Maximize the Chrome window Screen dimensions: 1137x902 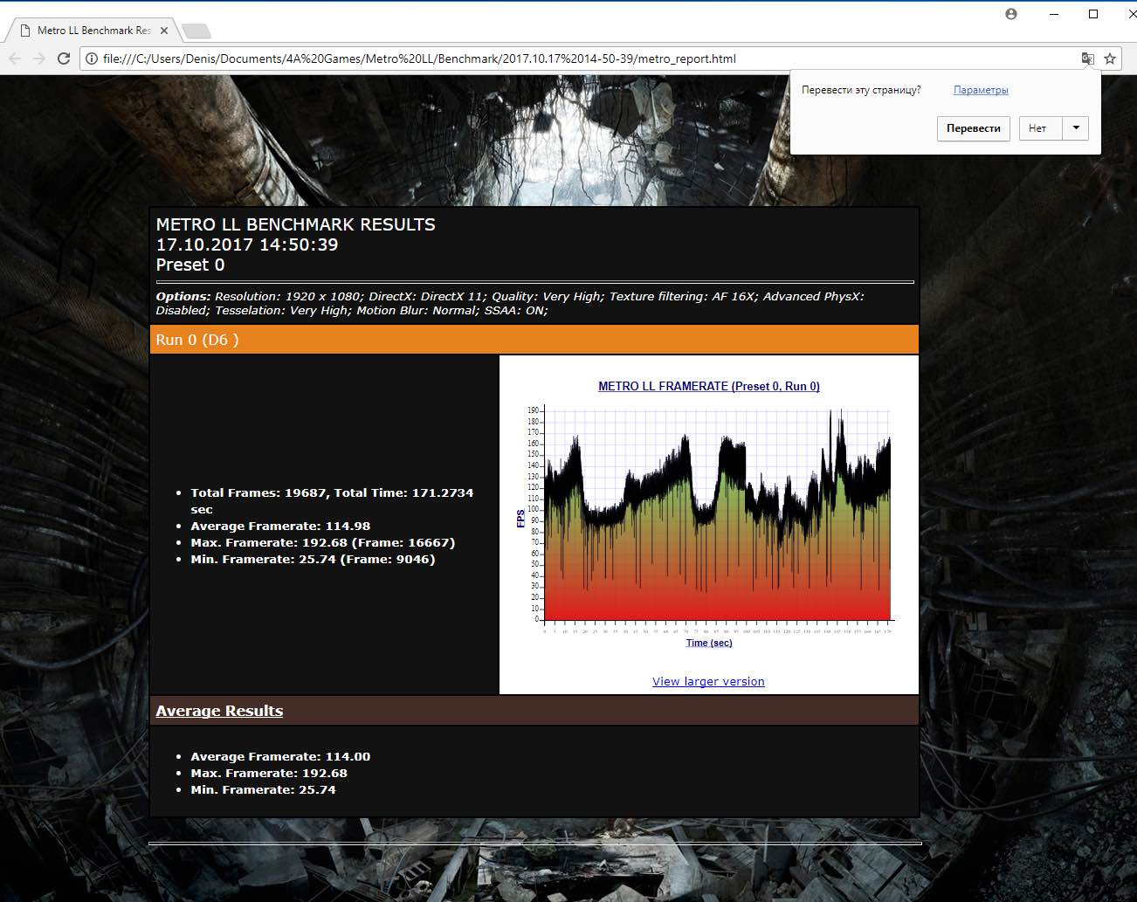point(1093,14)
